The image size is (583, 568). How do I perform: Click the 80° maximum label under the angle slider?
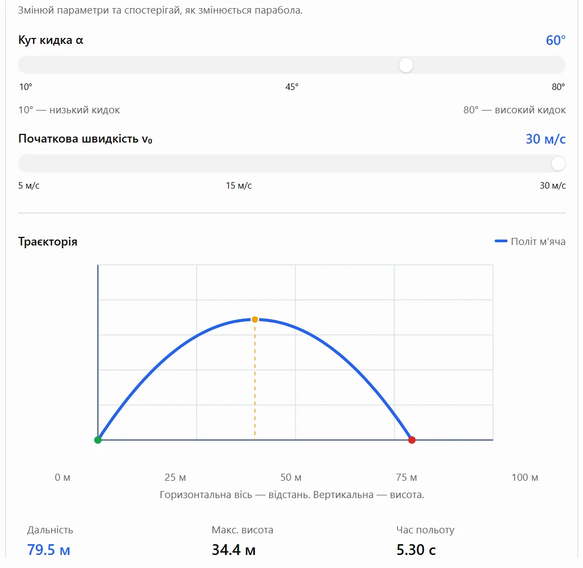(559, 87)
